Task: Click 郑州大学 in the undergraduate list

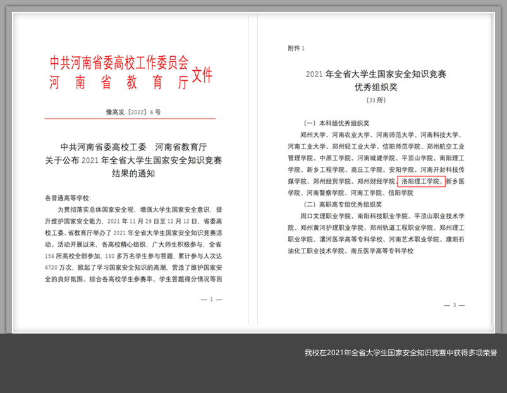Action: click(x=312, y=135)
